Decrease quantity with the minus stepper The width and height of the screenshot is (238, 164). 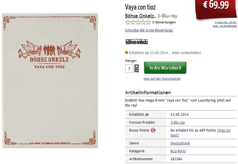pyautogui.click(x=136, y=70)
